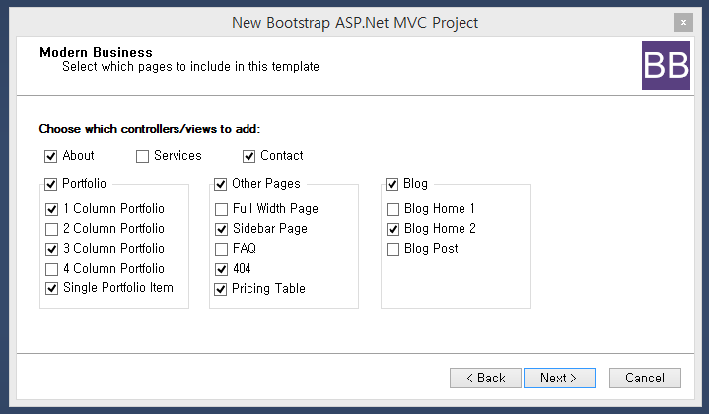Click the purple BB logo icon
The width and height of the screenshot is (709, 414).
point(667,66)
